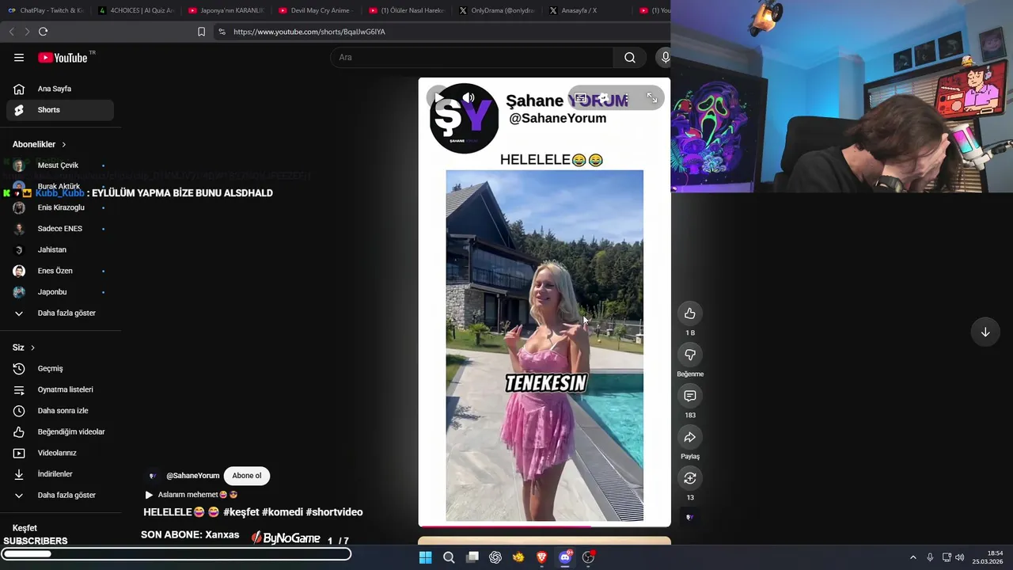Go back in the browser

11,32
